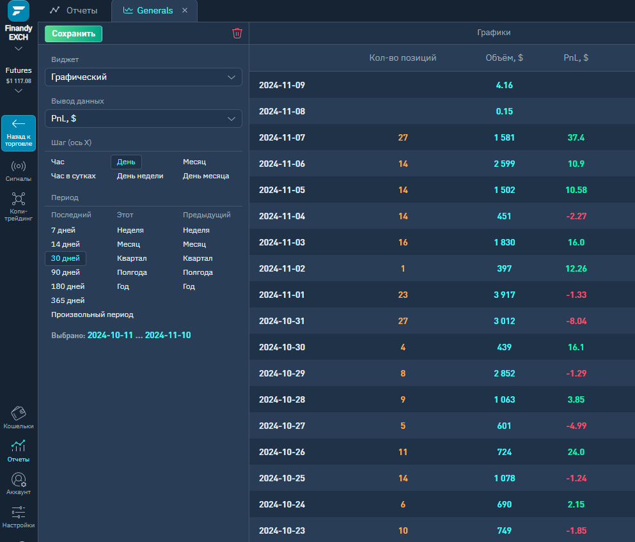Click the red trash delete icon

[237, 33]
